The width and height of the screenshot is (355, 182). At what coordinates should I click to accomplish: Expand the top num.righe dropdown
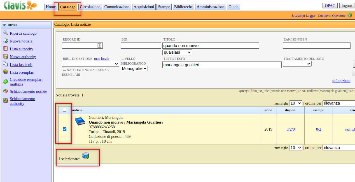click(295, 103)
